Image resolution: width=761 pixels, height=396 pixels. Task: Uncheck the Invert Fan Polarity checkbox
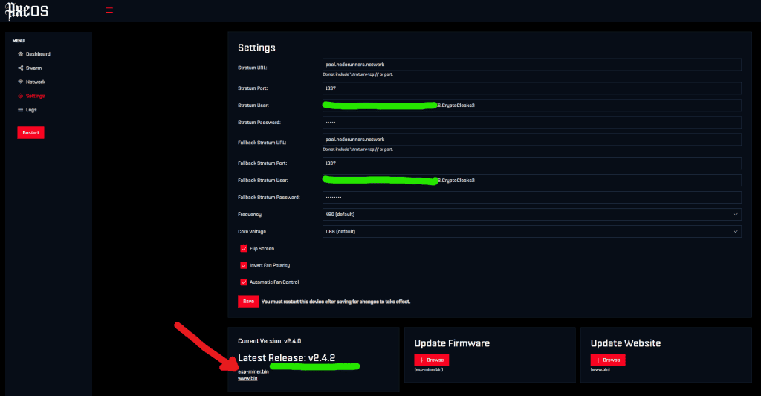pos(244,265)
